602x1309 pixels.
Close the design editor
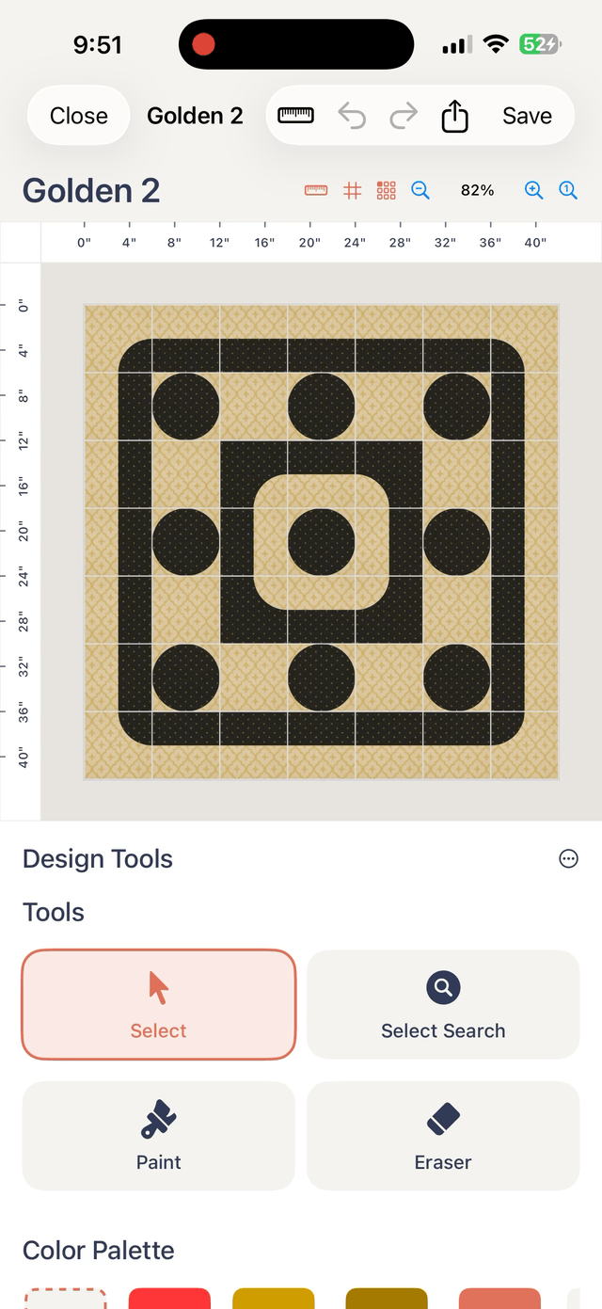[x=78, y=115]
